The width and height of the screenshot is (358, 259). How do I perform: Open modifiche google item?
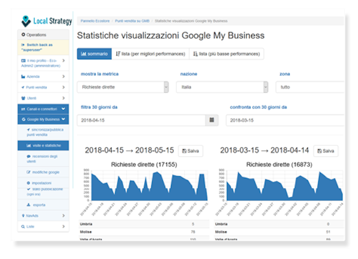tap(43, 172)
